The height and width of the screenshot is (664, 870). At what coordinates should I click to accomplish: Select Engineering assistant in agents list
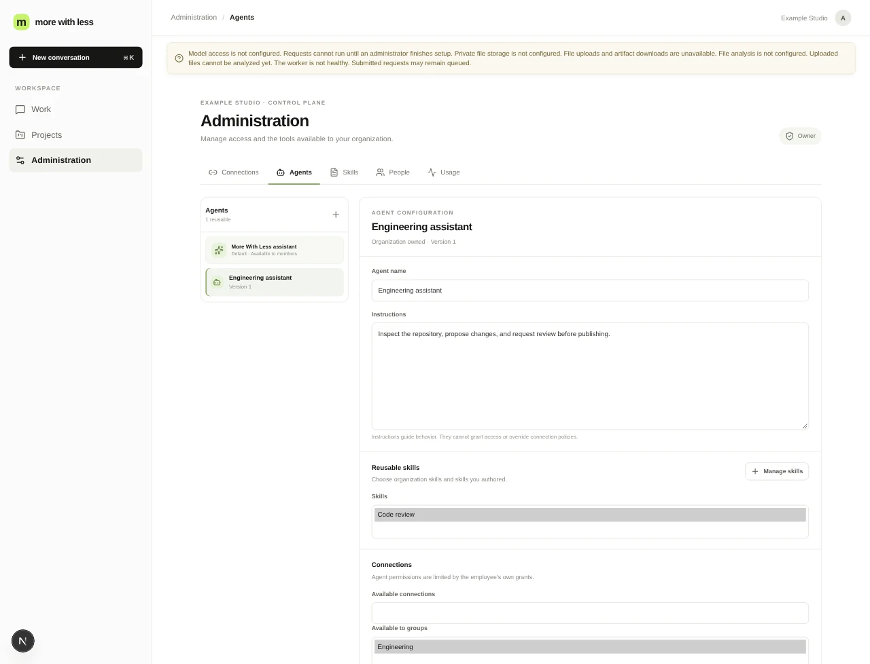coord(275,282)
